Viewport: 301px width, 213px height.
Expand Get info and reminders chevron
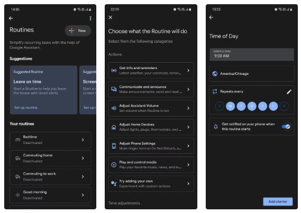coord(188,71)
